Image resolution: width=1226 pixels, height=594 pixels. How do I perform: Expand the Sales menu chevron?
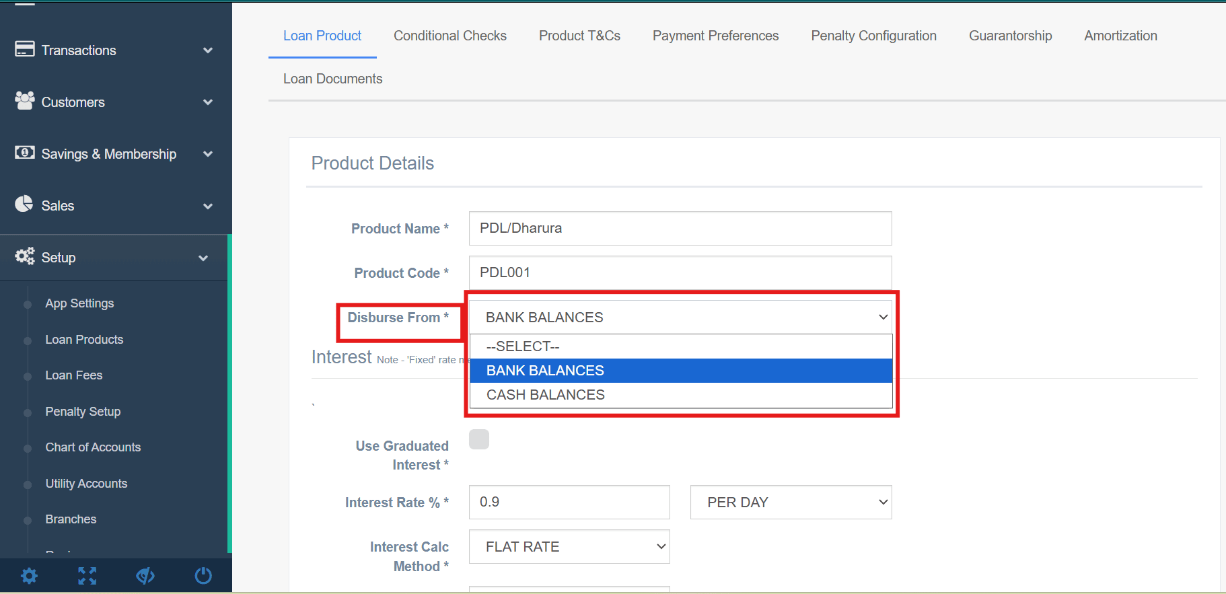[x=208, y=207]
